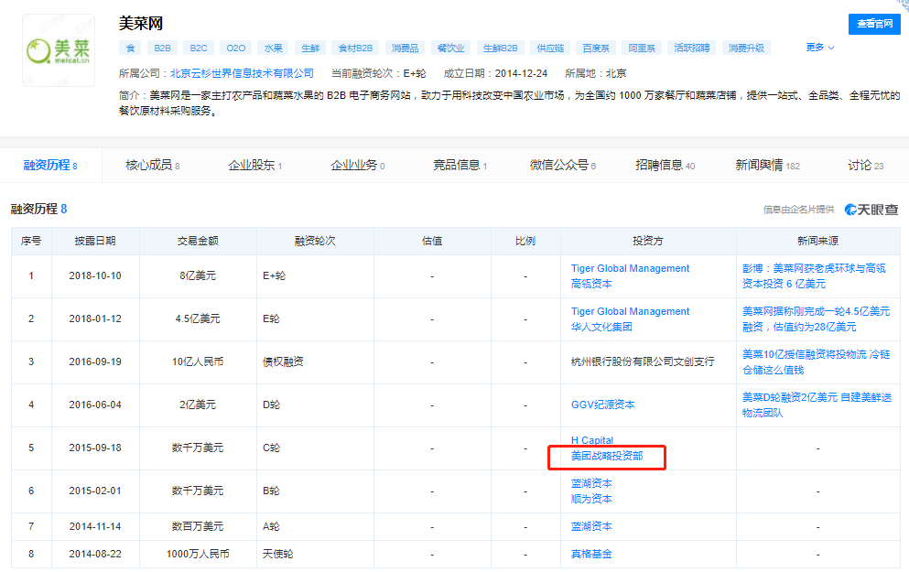Open the 美菜网据称刚完成一轮4.5亿美元融资 news link
Viewport: 909px width, 572px height.
pyautogui.click(x=816, y=319)
